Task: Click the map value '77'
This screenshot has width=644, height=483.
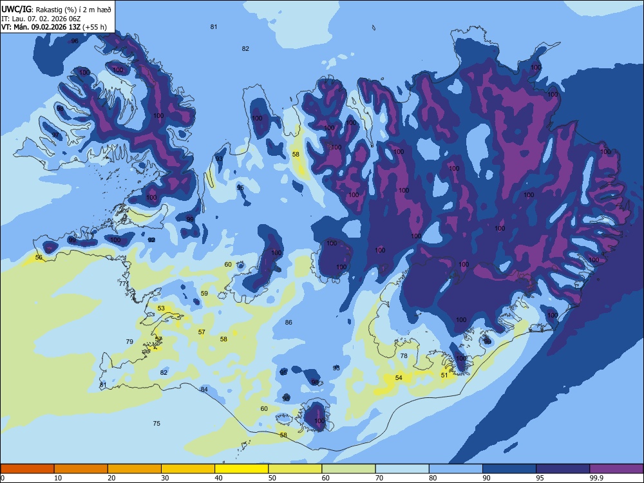Action: pyautogui.click(x=122, y=284)
